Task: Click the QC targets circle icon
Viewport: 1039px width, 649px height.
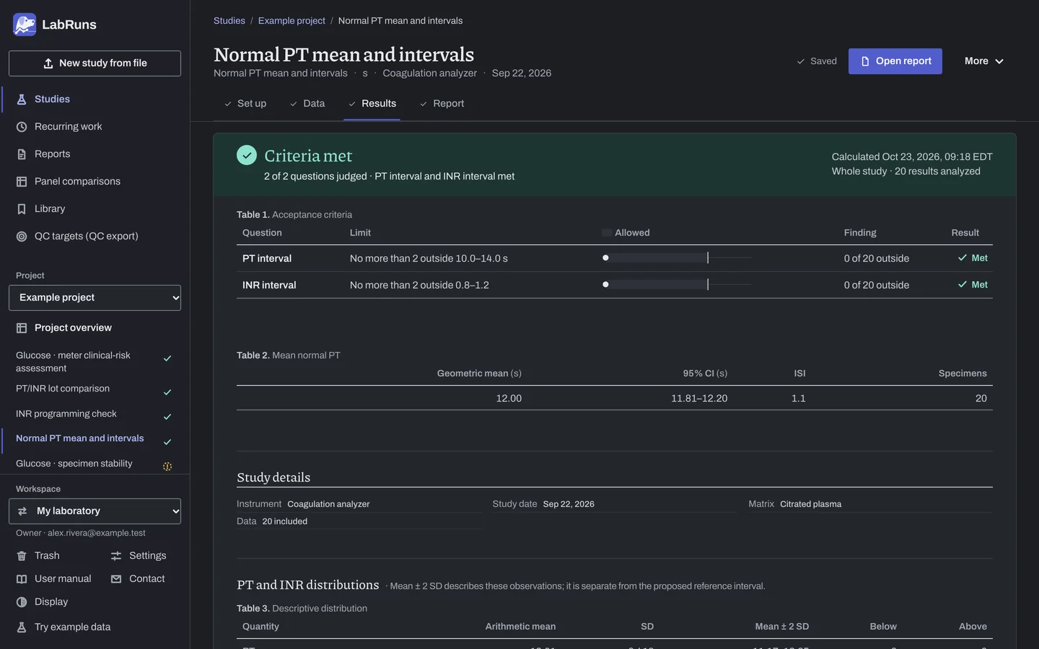Action: click(22, 237)
